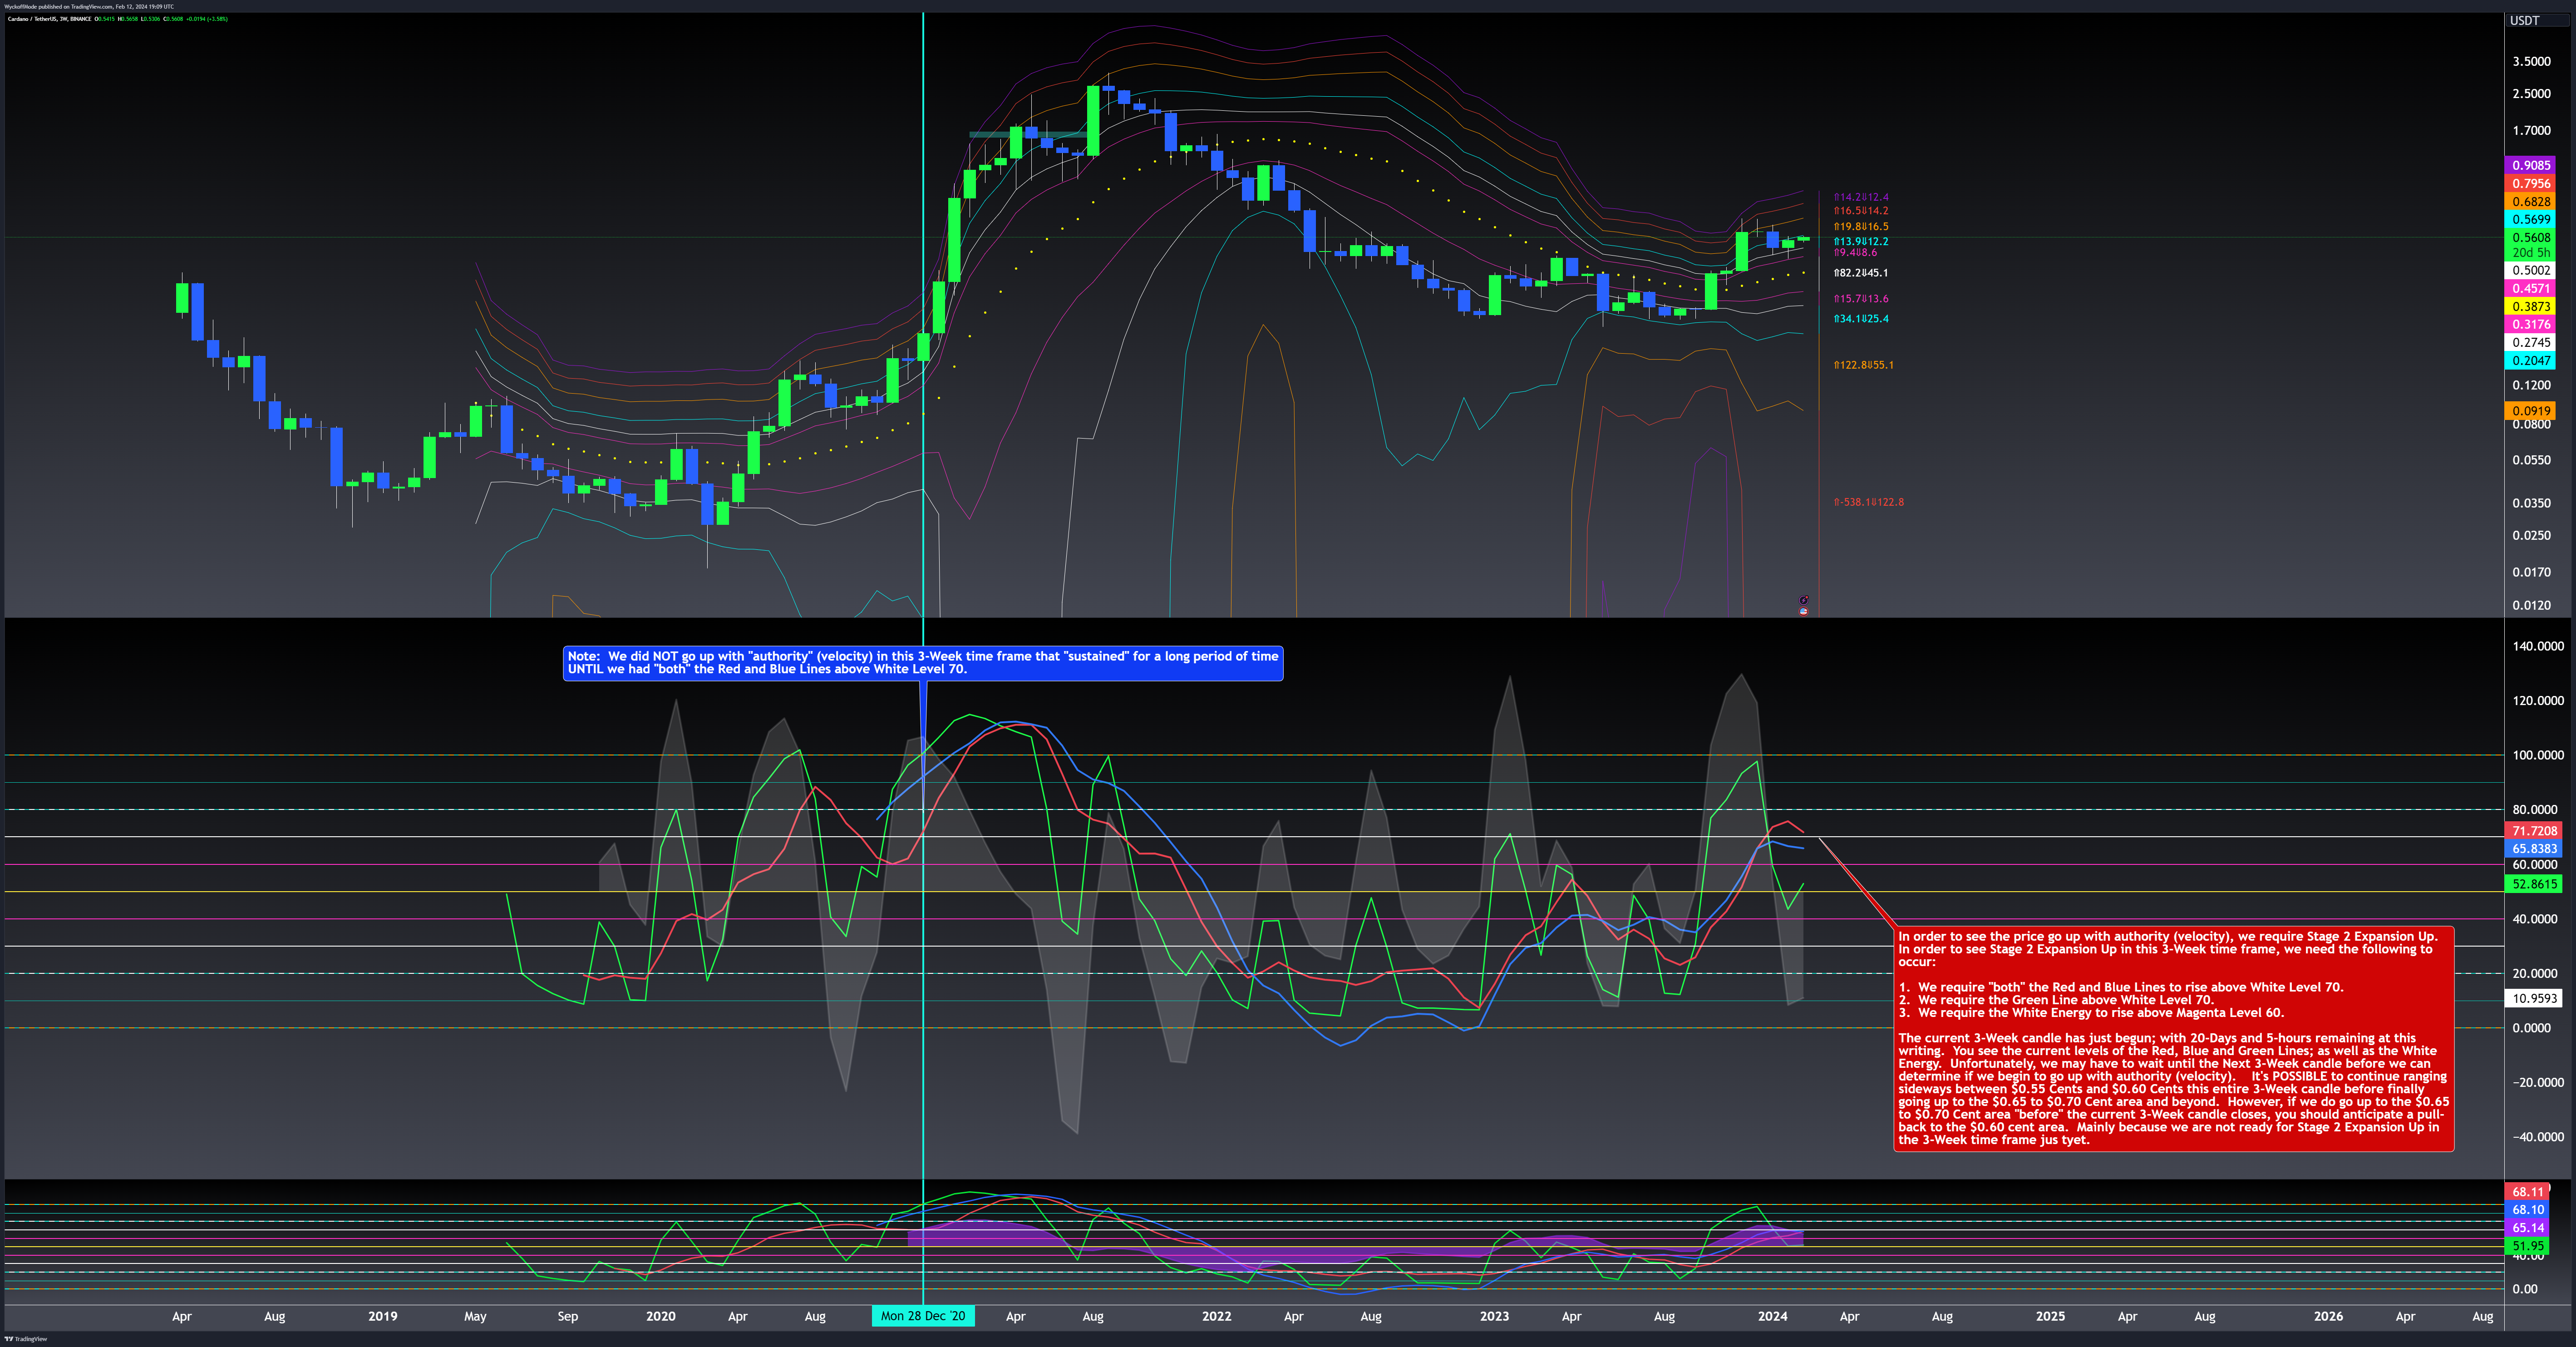Screen dimensions: 2576x1347
Task: Click the orange 0.0919 price label
Action: click(x=2531, y=411)
